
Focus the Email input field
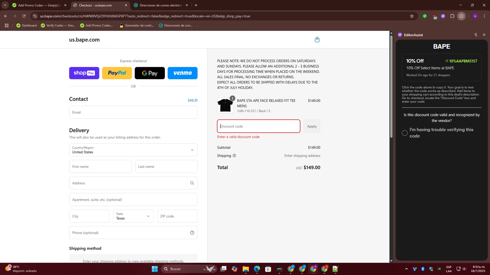[133, 112]
